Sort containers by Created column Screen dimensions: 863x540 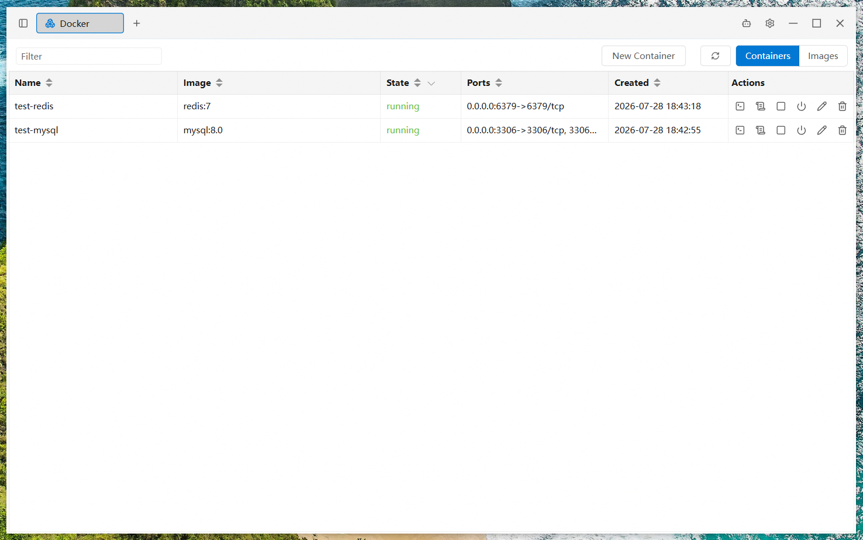tap(657, 83)
